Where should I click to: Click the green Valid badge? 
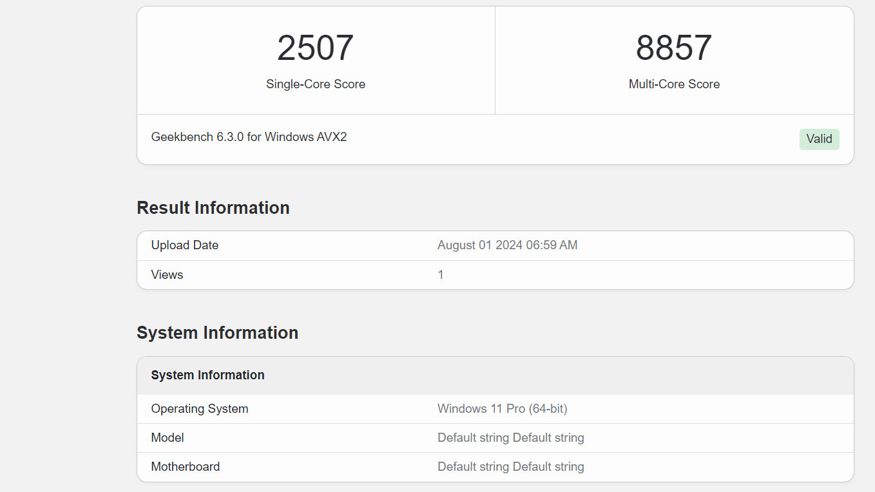click(x=819, y=139)
